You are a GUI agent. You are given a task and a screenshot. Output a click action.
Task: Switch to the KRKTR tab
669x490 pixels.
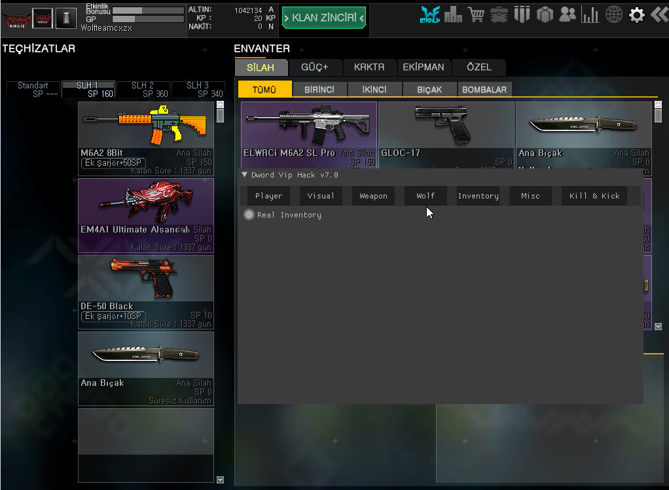click(369, 67)
